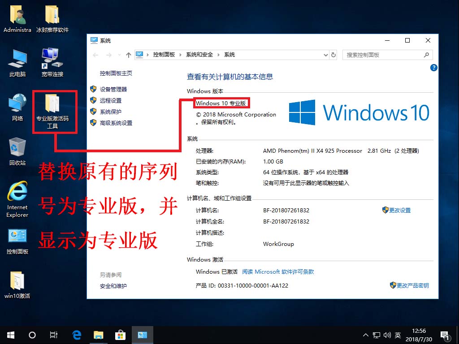Click the 'Windows 10 专业版' edition text

(221, 103)
